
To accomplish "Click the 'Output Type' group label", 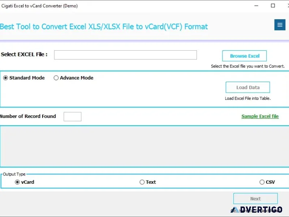I will (14, 174).
